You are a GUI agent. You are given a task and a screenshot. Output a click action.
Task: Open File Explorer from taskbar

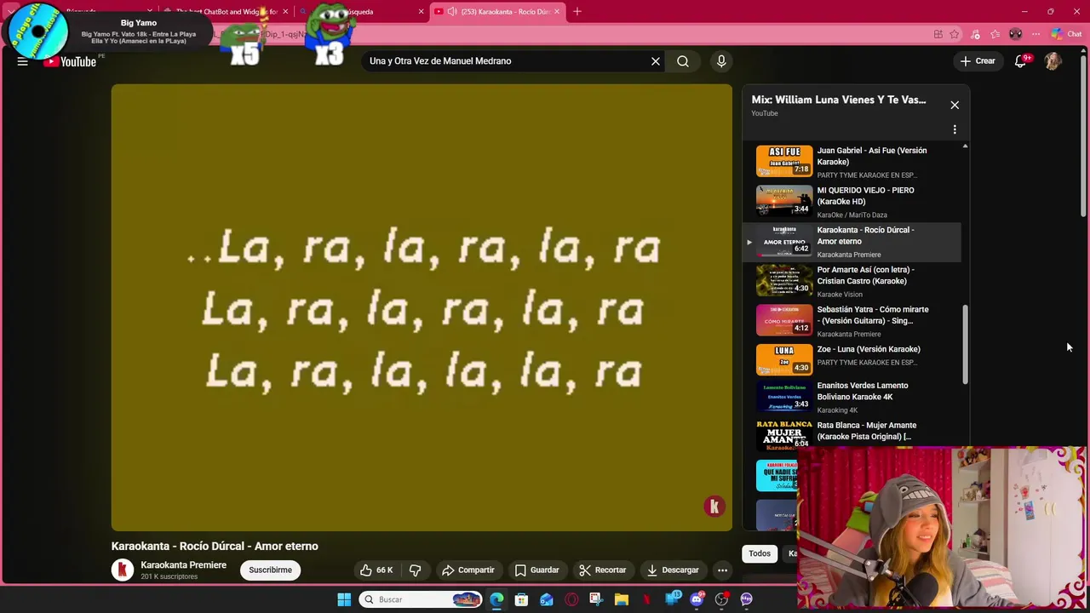[622, 599]
